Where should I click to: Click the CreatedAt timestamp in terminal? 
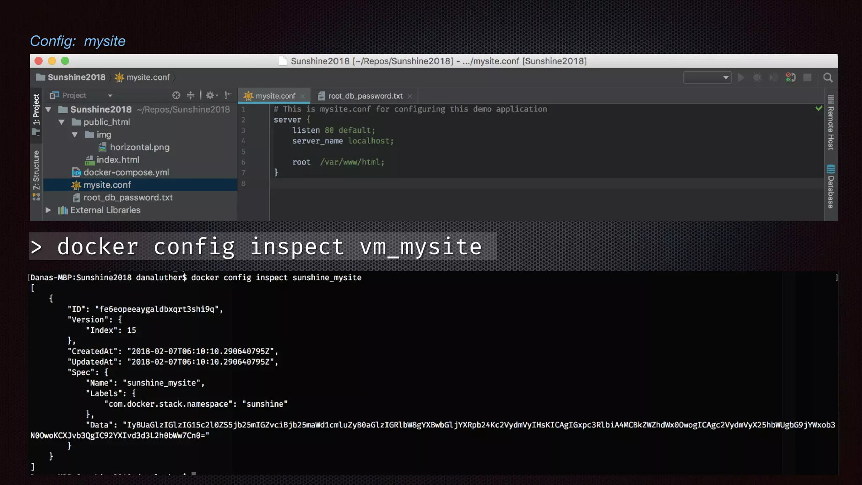pos(200,352)
